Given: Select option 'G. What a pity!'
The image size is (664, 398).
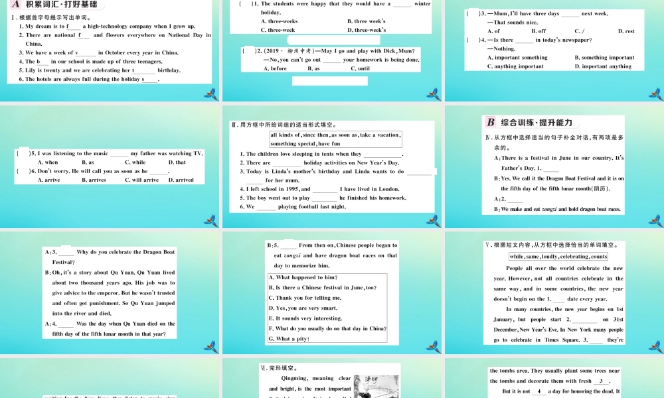Looking at the screenshot, I should (289, 339).
